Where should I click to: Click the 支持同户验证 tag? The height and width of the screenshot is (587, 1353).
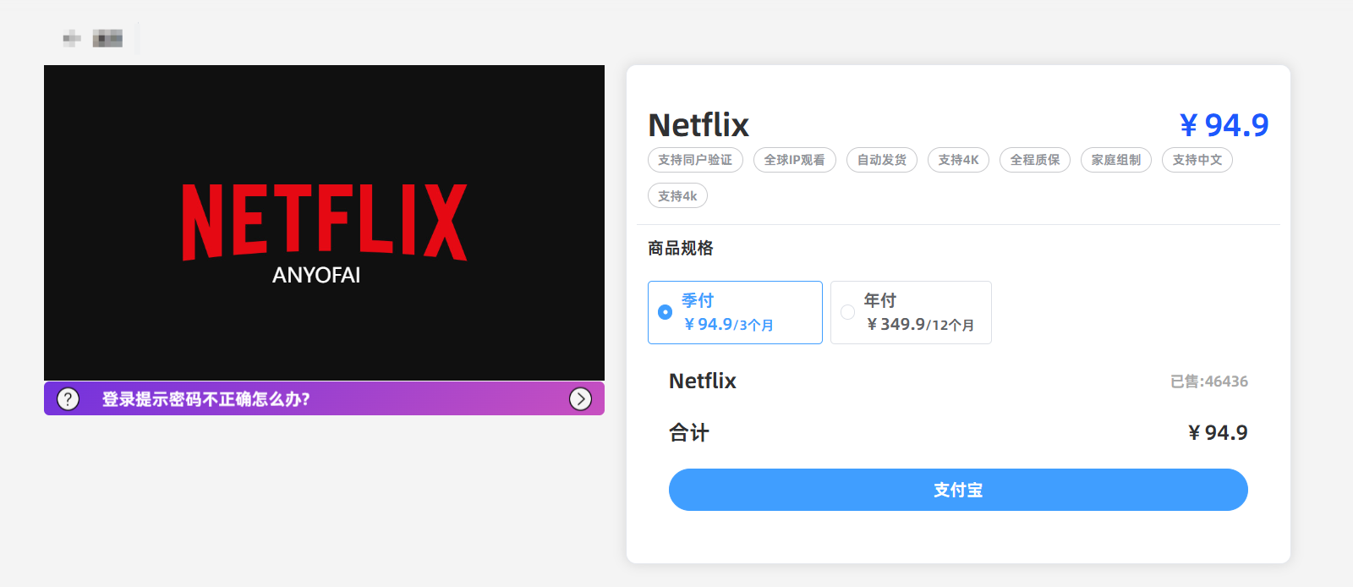click(x=695, y=160)
